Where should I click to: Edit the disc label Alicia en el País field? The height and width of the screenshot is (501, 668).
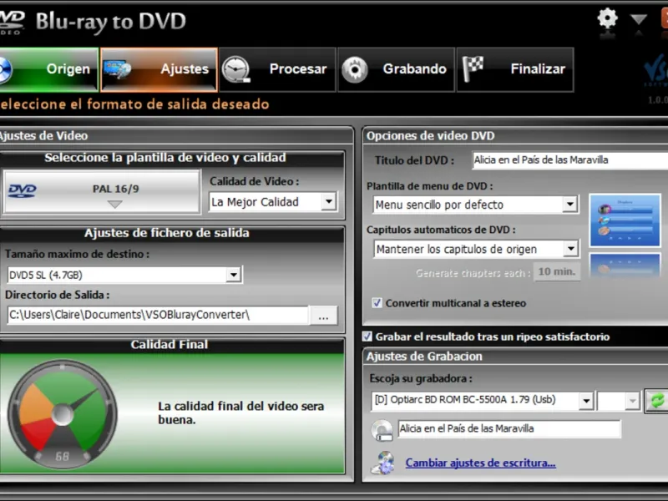point(509,429)
